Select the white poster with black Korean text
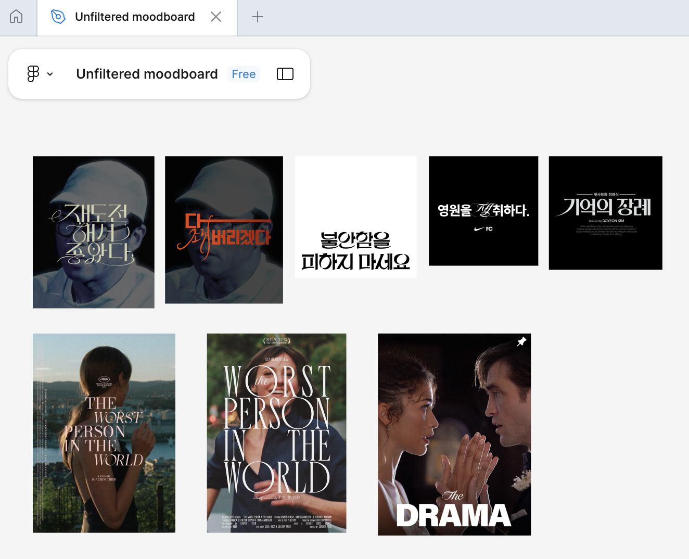 [355, 217]
